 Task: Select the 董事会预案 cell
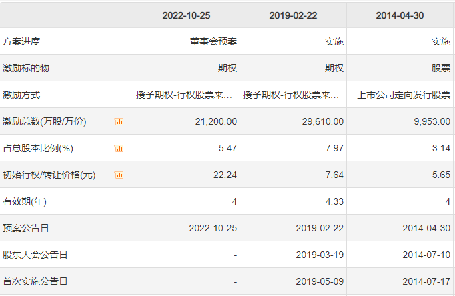213,41
